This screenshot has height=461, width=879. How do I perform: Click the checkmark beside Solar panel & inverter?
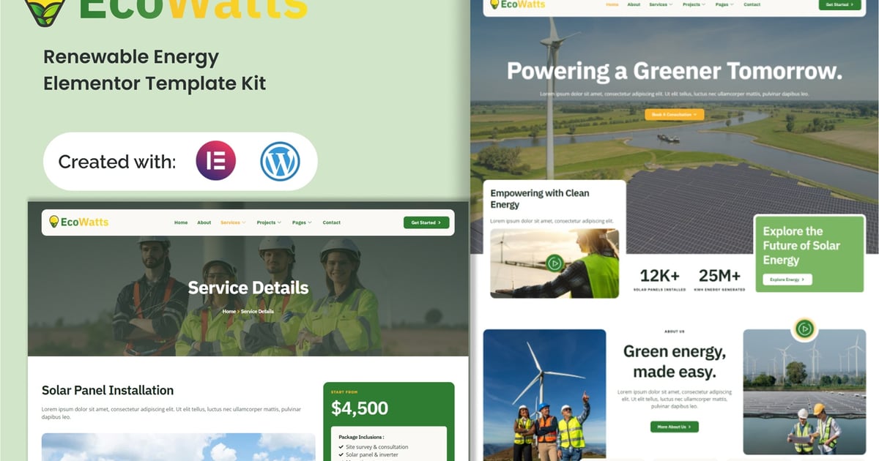tap(341, 456)
